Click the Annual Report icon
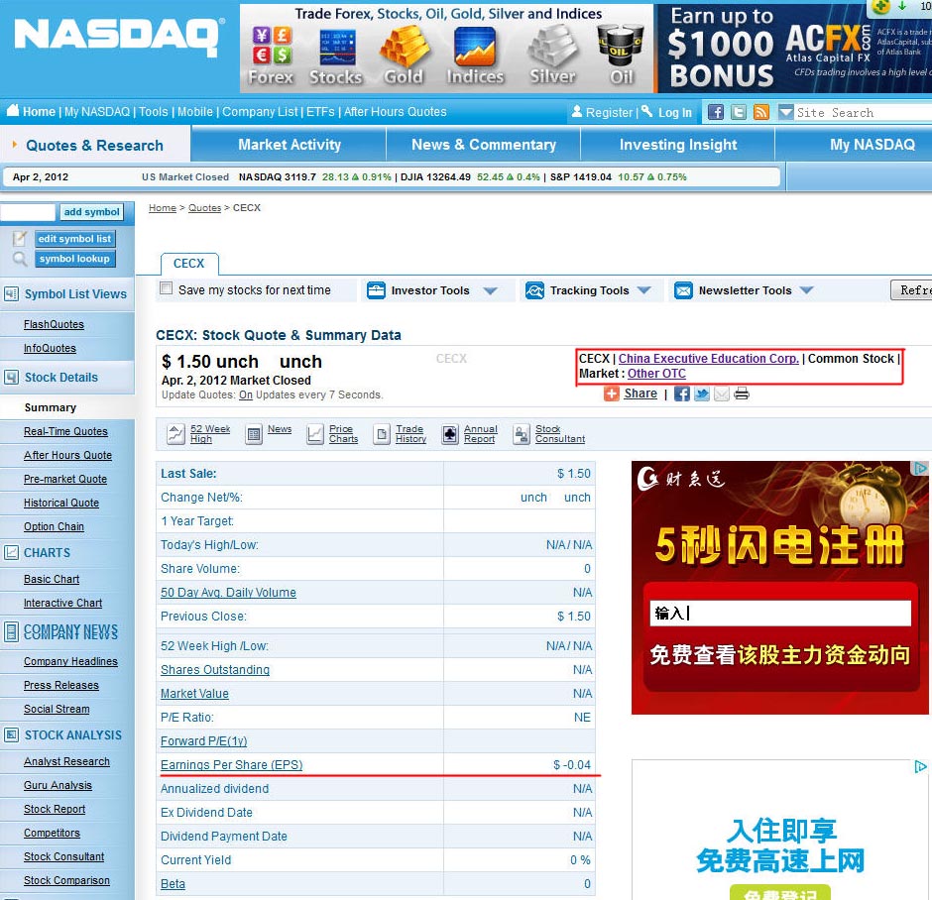 point(450,434)
